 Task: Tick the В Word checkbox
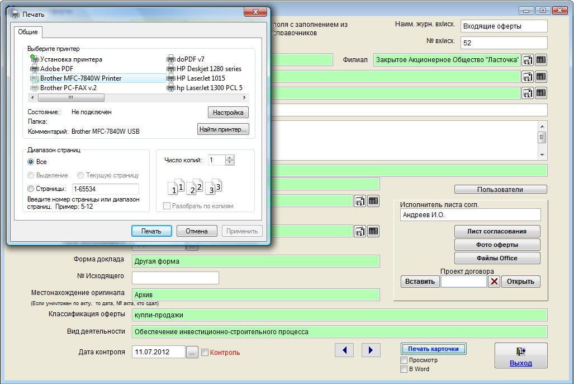404,369
